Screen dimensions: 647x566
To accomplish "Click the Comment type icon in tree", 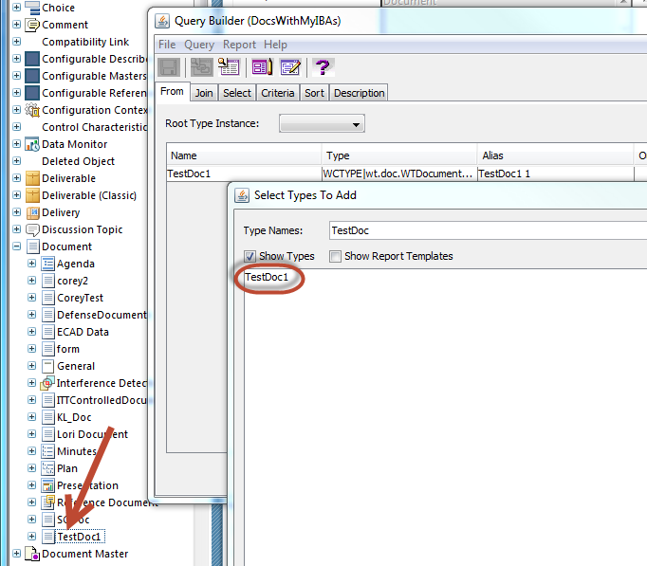I will 32,25.
